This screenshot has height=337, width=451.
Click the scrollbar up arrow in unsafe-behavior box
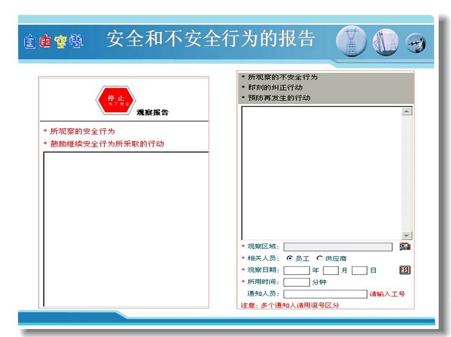coord(407,111)
